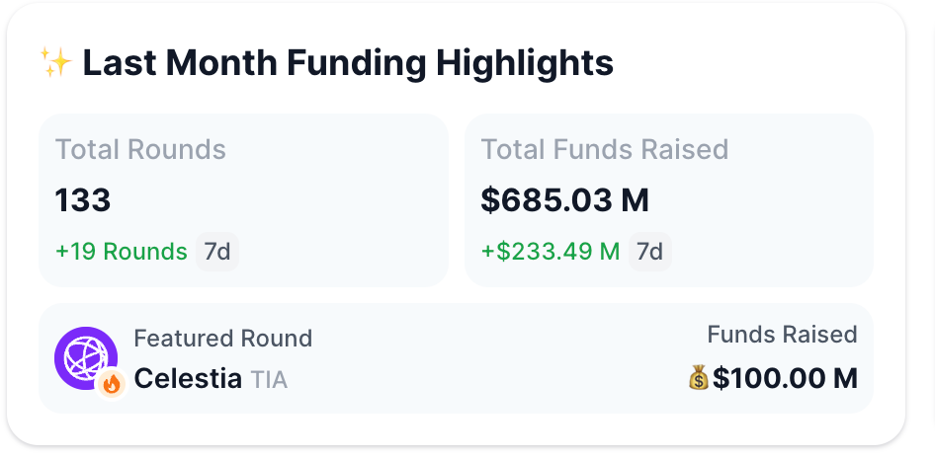
Task: Click the Total Rounds label text
Action: [x=140, y=149]
